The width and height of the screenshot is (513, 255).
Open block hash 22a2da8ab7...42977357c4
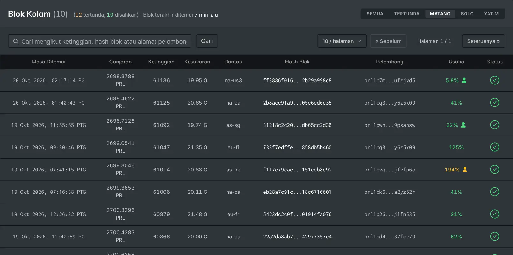(297, 237)
